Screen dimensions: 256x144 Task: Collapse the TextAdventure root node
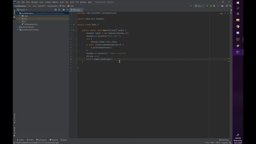click(x=18, y=13)
